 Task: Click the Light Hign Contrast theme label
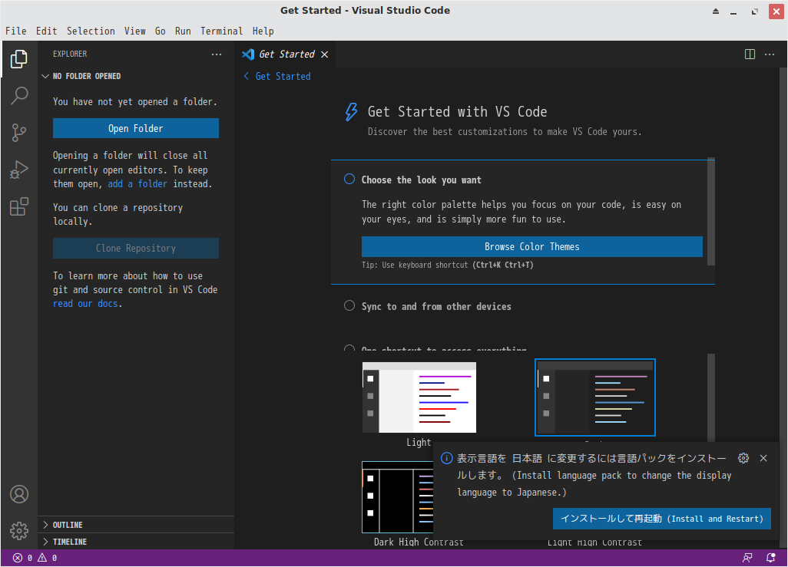coord(594,542)
